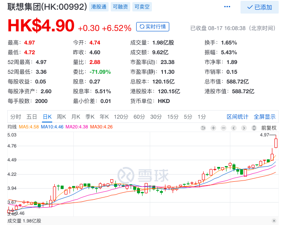291x225 pixels.
Task: Select the 15分 chart tab
Action: coord(173,117)
